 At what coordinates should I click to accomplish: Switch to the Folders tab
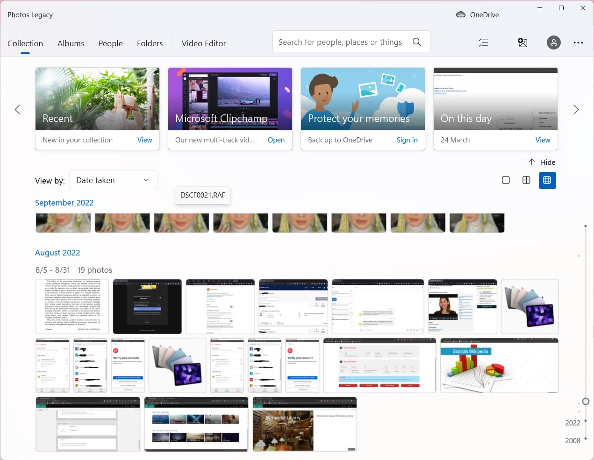[150, 43]
